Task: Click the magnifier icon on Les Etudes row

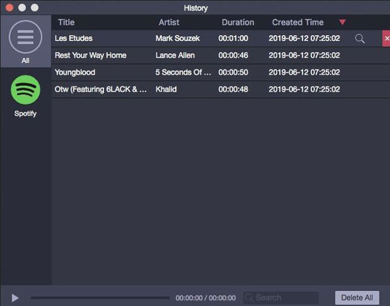Action: pyautogui.click(x=359, y=39)
